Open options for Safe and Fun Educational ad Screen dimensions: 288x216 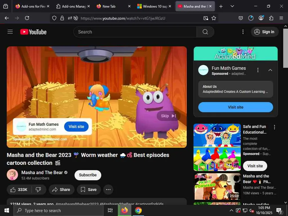click(274, 127)
